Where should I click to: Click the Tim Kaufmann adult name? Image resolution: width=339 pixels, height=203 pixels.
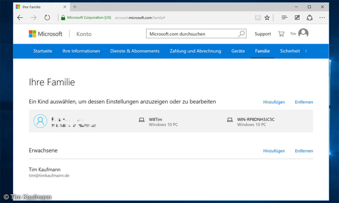[45, 169]
